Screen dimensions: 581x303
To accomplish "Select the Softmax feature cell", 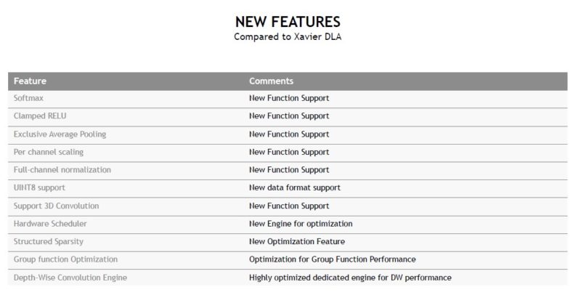I will (28, 98).
